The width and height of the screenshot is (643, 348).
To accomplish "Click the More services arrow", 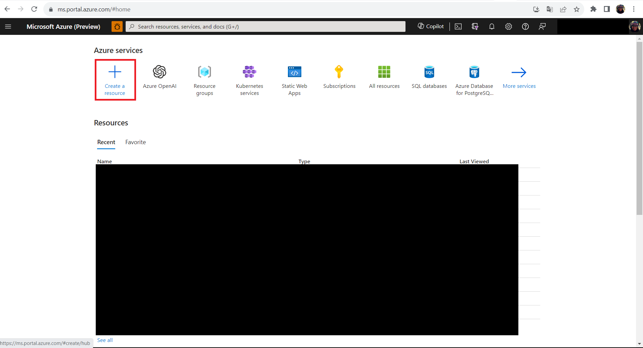I will pyautogui.click(x=519, y=72).
